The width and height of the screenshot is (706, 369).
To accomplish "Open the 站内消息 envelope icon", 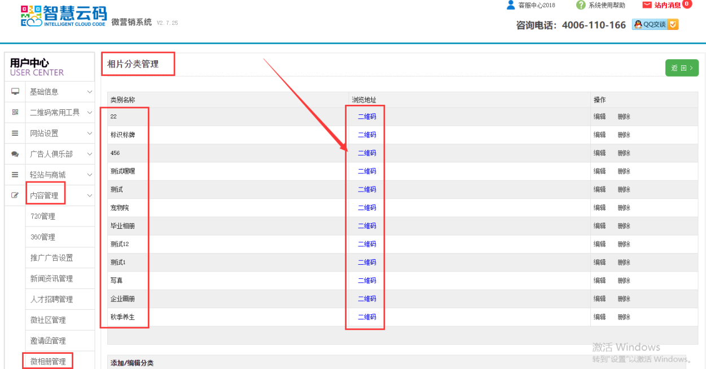I will [647, 5].
